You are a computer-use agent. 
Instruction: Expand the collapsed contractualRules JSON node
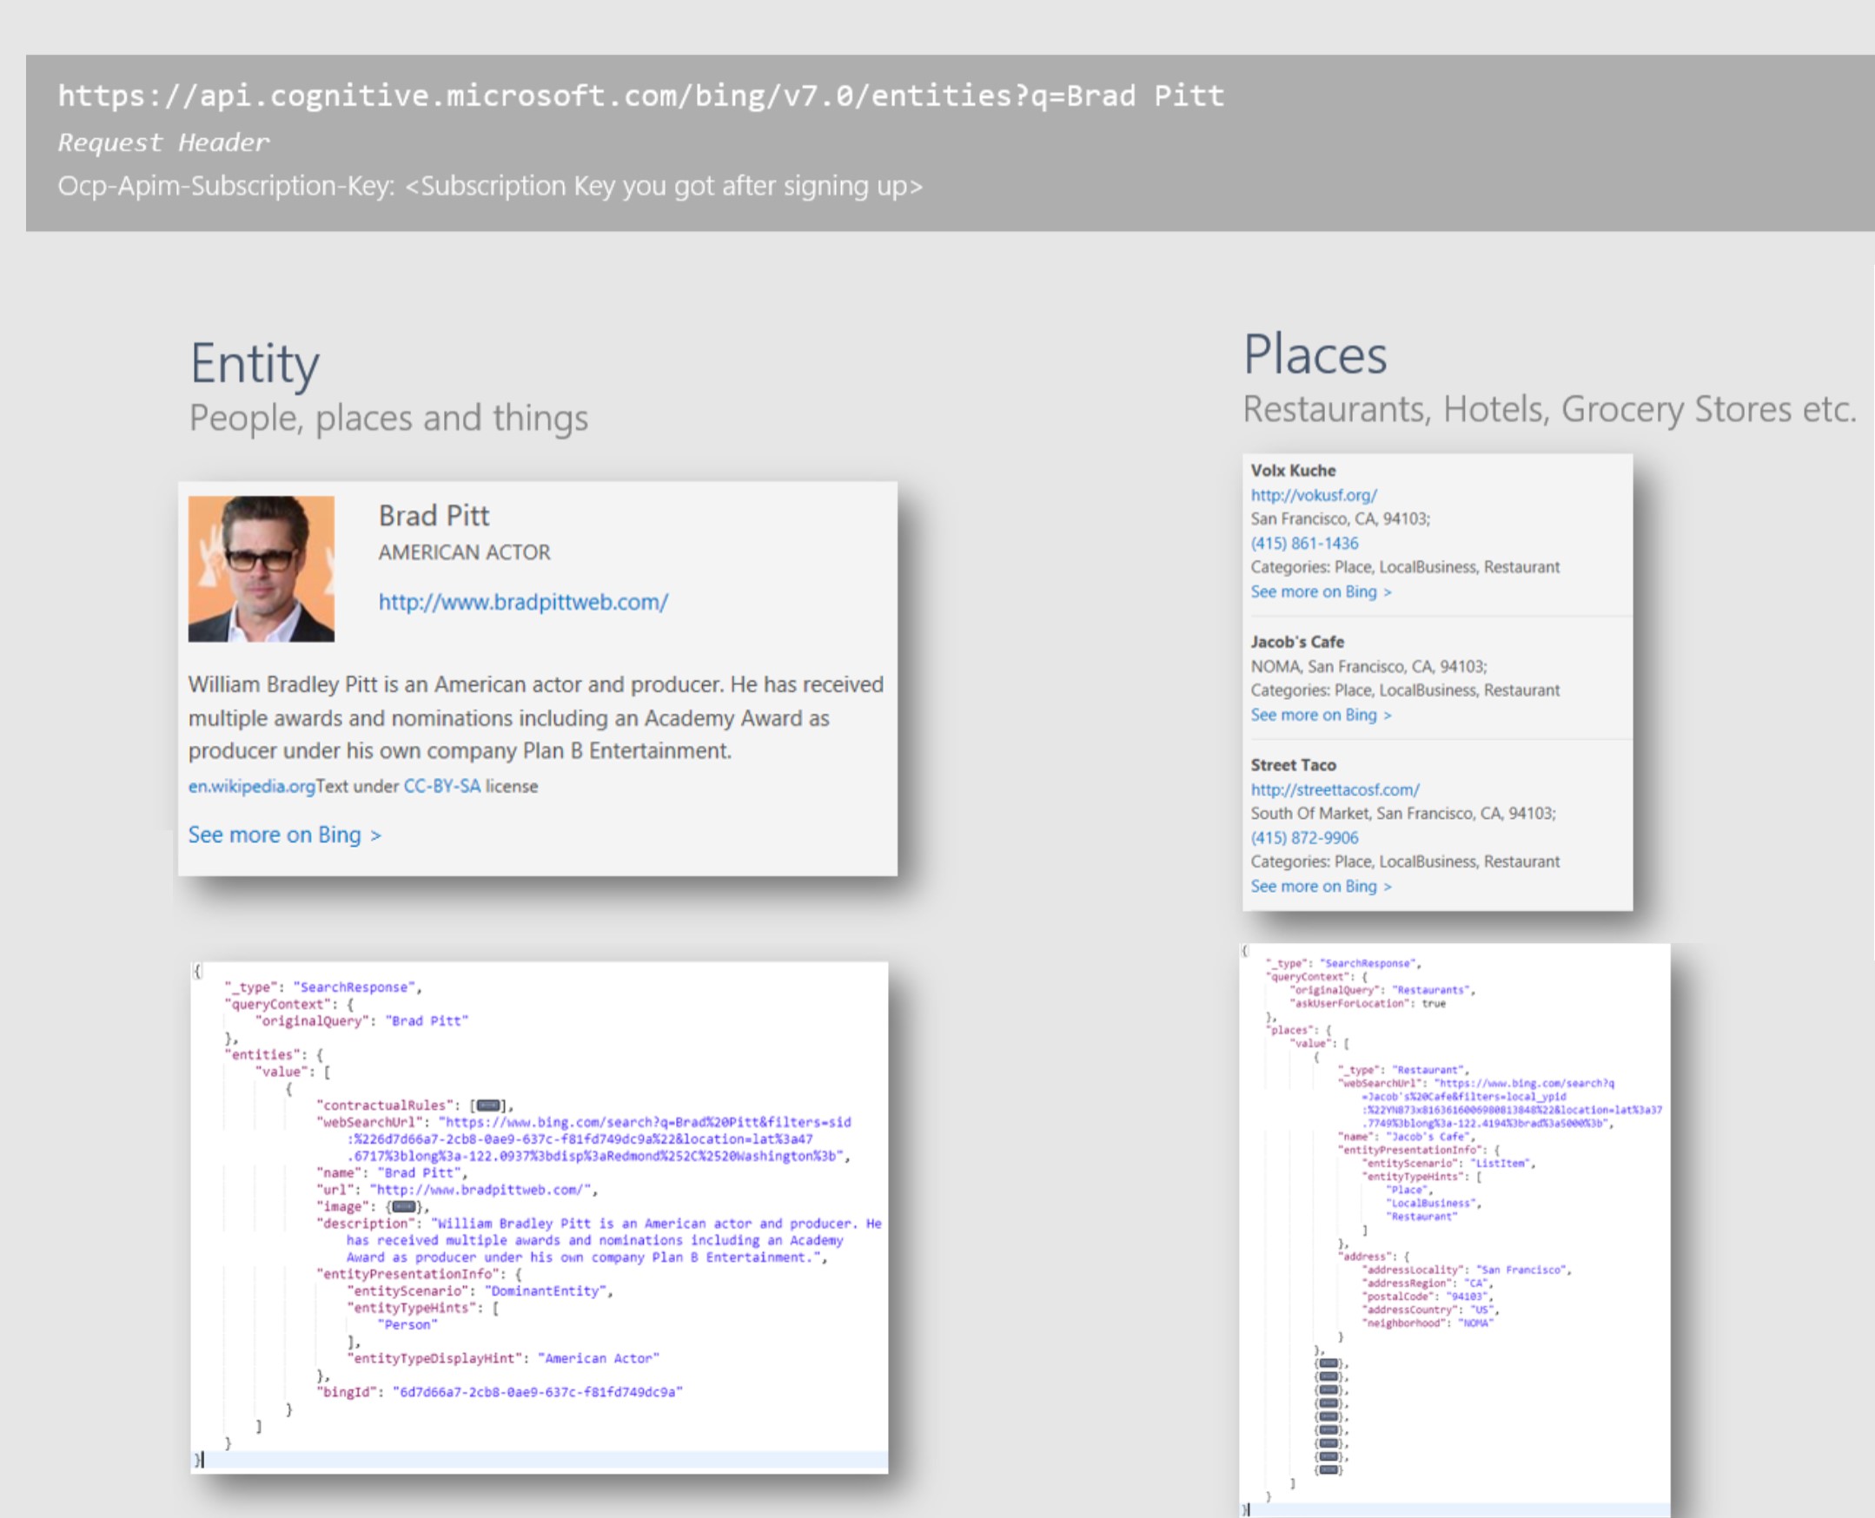488,1105
